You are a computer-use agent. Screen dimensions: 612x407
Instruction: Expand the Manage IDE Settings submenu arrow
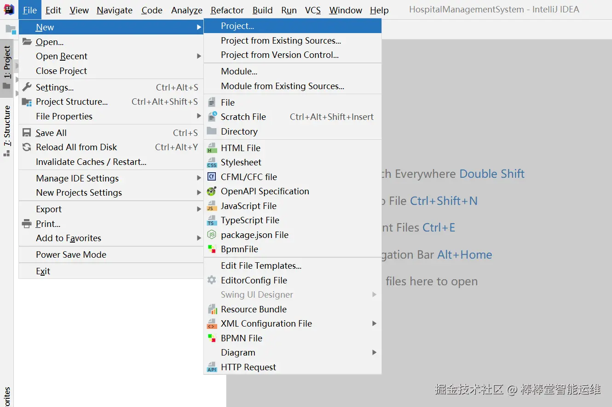click(199, 178)
